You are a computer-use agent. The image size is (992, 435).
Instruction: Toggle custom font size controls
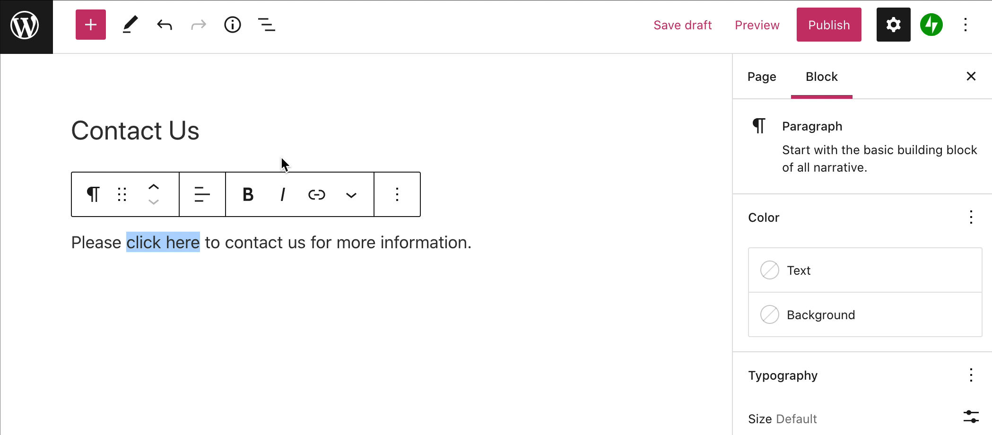971,417
